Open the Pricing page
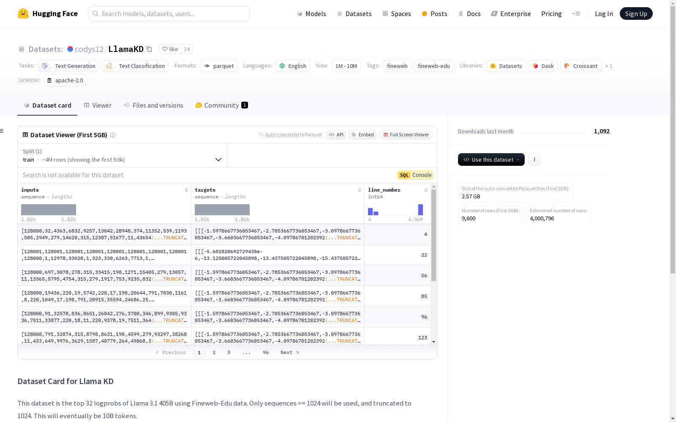Screen dimensions: 676x422 point(551,14)
